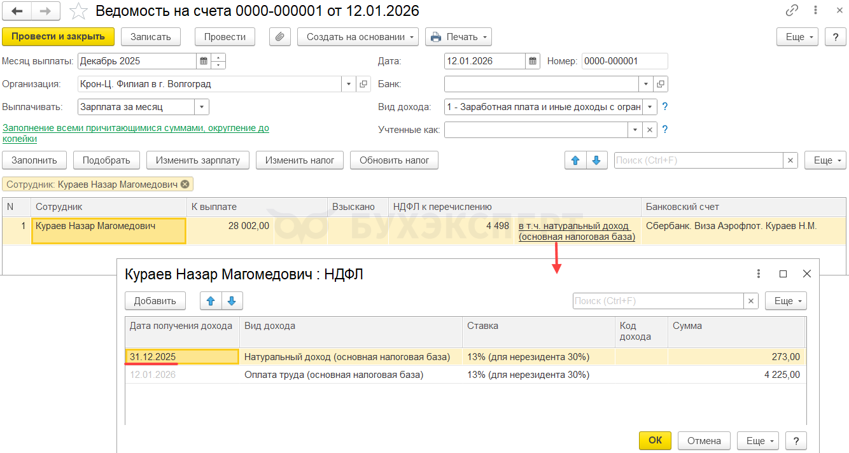Move НДФЛ row down in dialog

coord(232,300)
